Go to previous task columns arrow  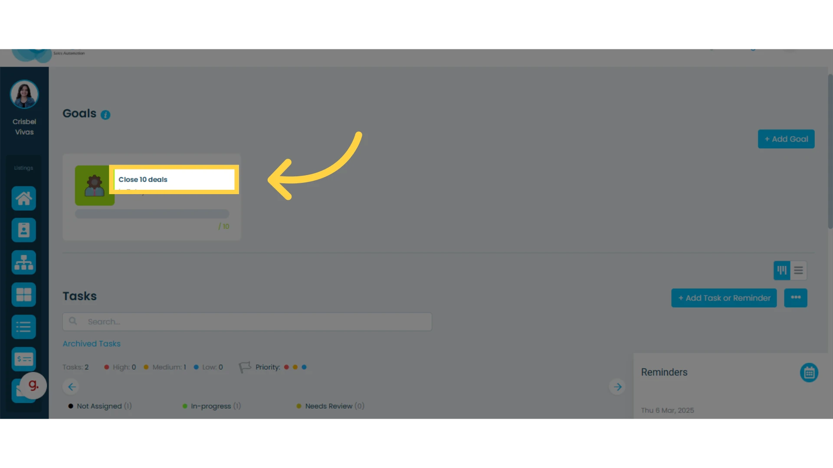click(72, 387)
